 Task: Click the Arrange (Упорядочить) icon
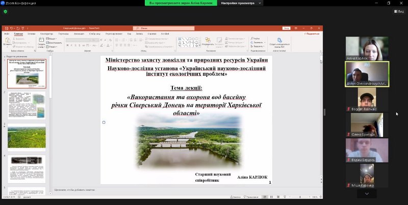208,41
